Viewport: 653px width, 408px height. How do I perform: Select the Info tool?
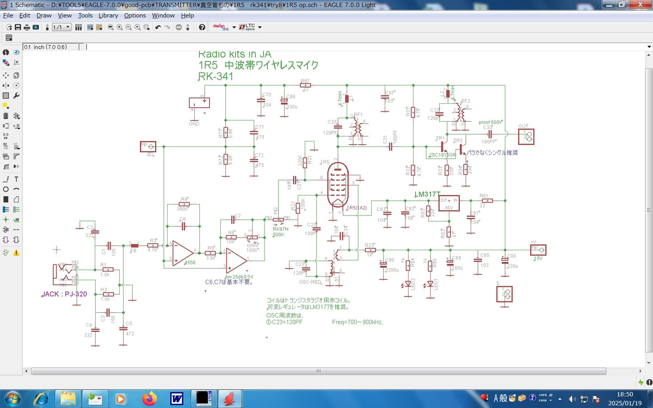[x=5, y=52]
